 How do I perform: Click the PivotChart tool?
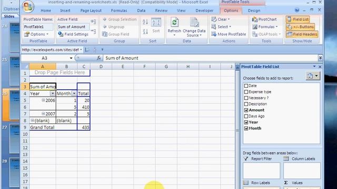(264, 19)
